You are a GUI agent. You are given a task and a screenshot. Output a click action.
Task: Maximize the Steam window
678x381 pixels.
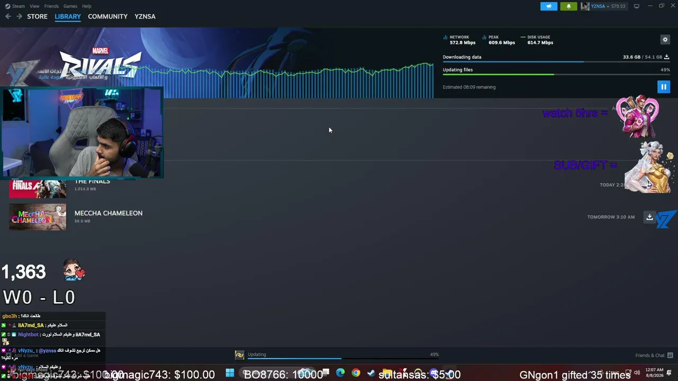[x=662, y=6]
